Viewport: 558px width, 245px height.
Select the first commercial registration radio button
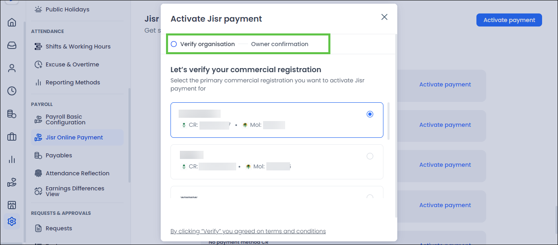point(370,115)
